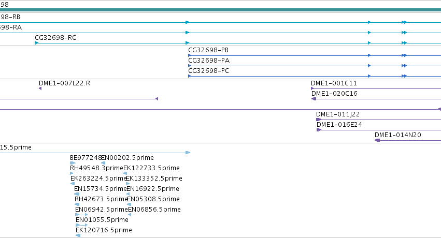
Task: Click the RH49548.3prime EST label
Action: [97, 168]
